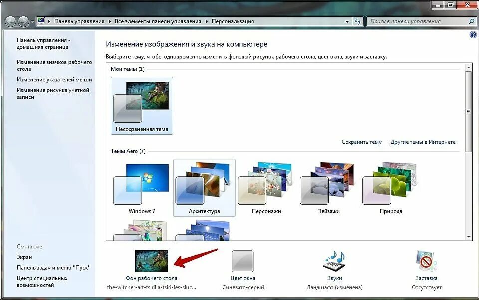Viewport: 479px width, 300px height.
Task: Open the address bar history dropdown
Action: 347,21
